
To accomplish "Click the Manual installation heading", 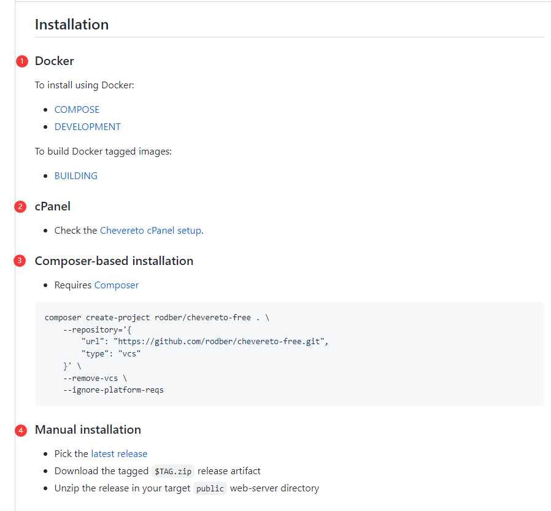I will coord(88,430).
